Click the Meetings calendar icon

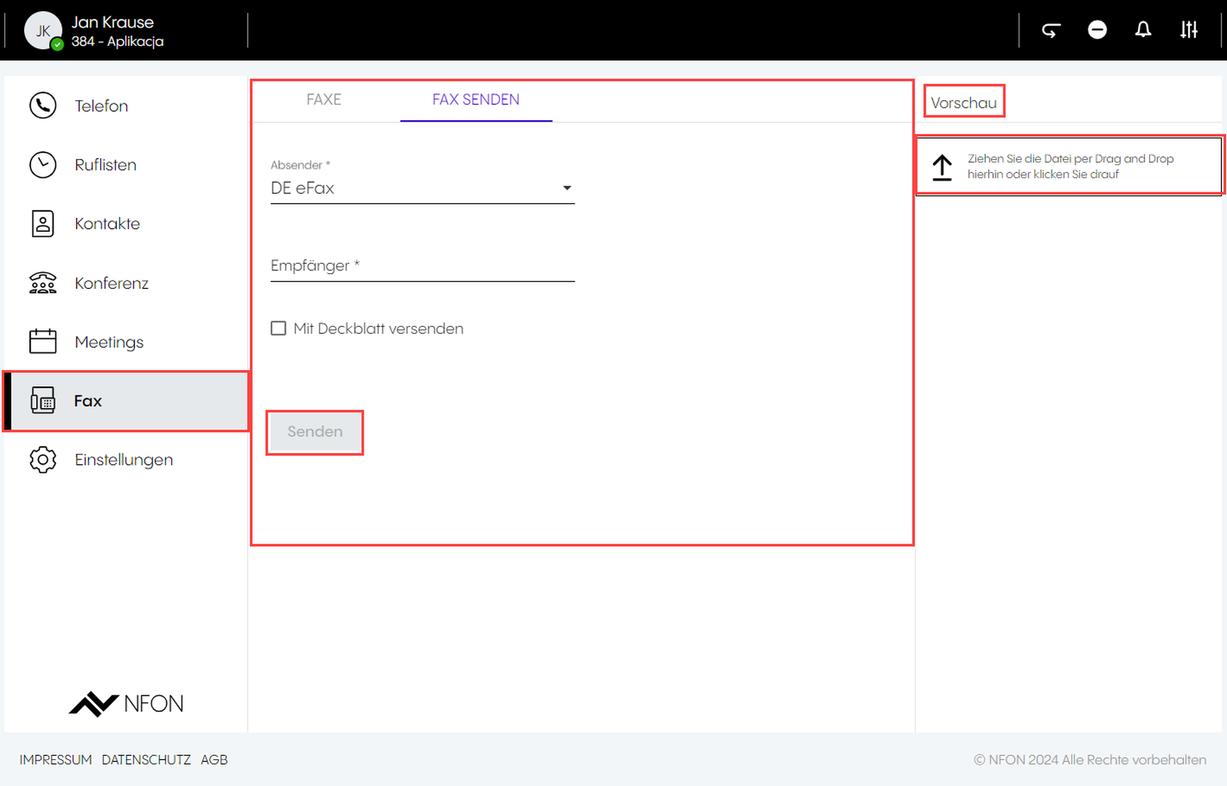click(43, 341)
